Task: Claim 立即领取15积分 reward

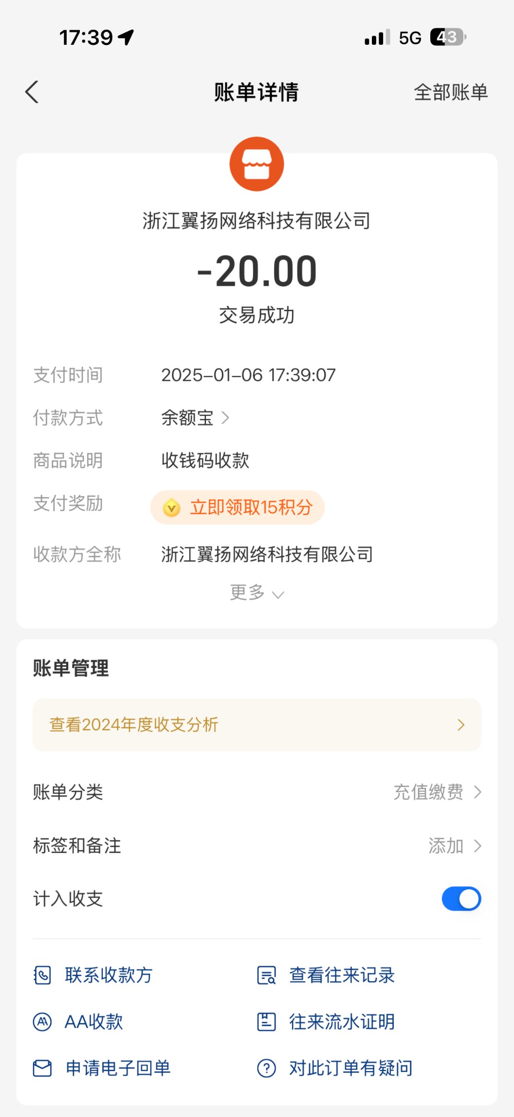Action: pos(251,508)
